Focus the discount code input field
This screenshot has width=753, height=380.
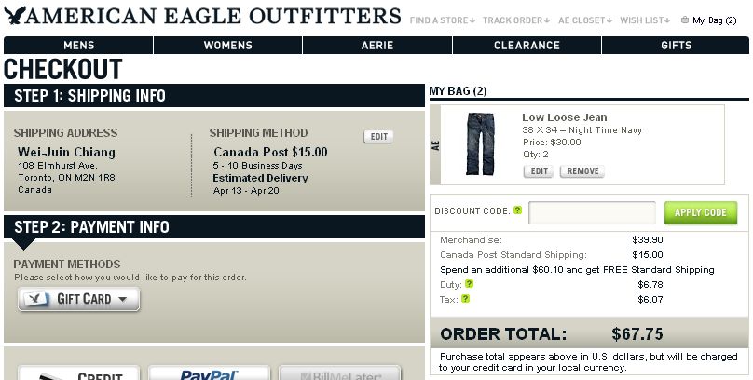tap(592, 212)
